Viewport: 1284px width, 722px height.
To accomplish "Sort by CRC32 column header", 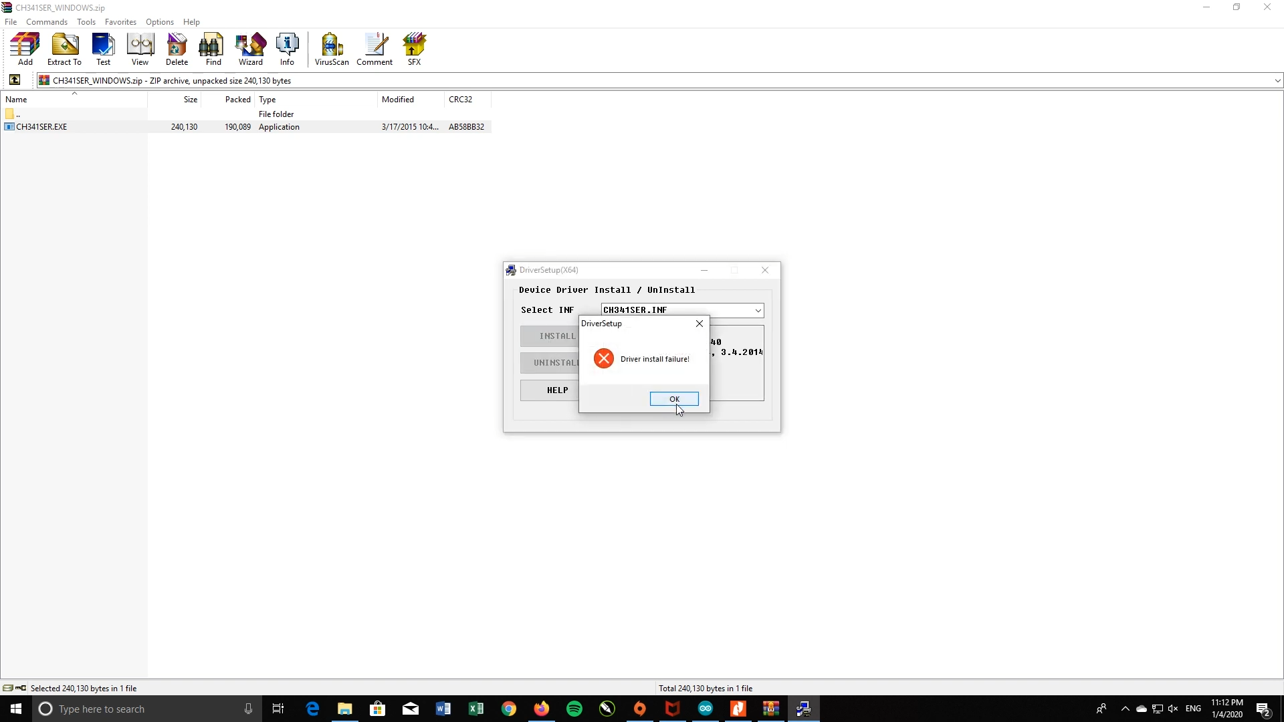I will 467,100.
